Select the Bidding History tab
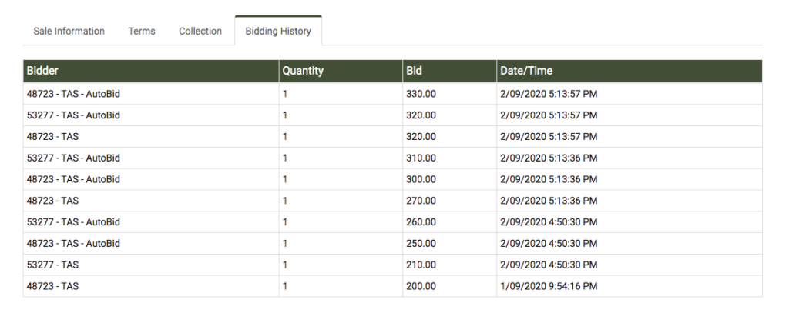Screen dimensions: 789x333 (278, 32)
